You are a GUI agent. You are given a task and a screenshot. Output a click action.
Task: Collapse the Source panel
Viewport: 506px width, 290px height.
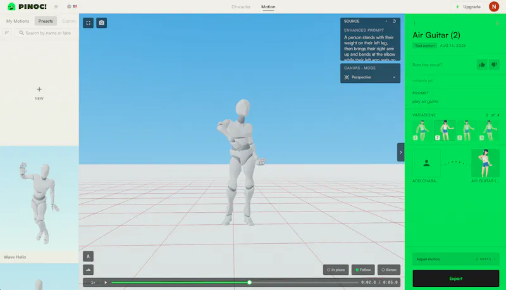click(386, 21)
